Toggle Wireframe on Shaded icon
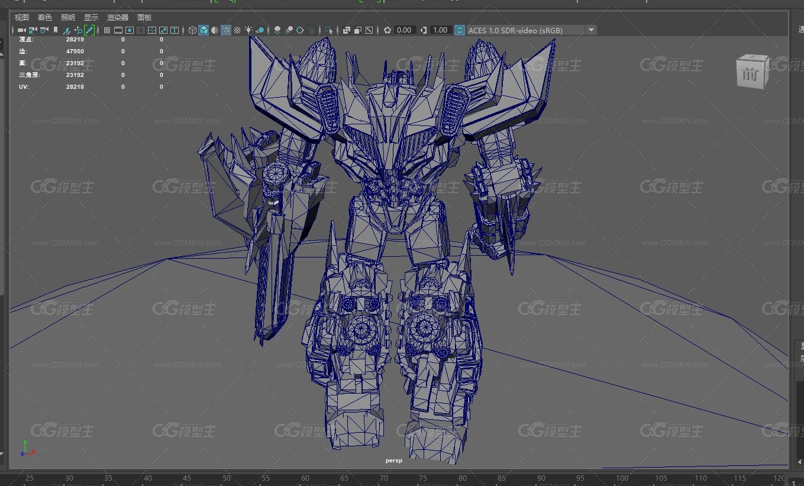The image size is (804, 486). 226,30
